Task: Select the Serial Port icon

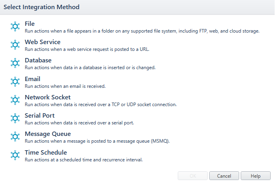Action: 15,118
